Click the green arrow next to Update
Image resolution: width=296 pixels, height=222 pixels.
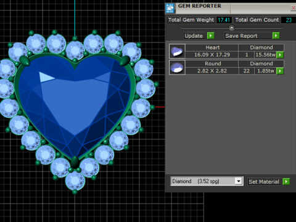[x=210, y=36]
